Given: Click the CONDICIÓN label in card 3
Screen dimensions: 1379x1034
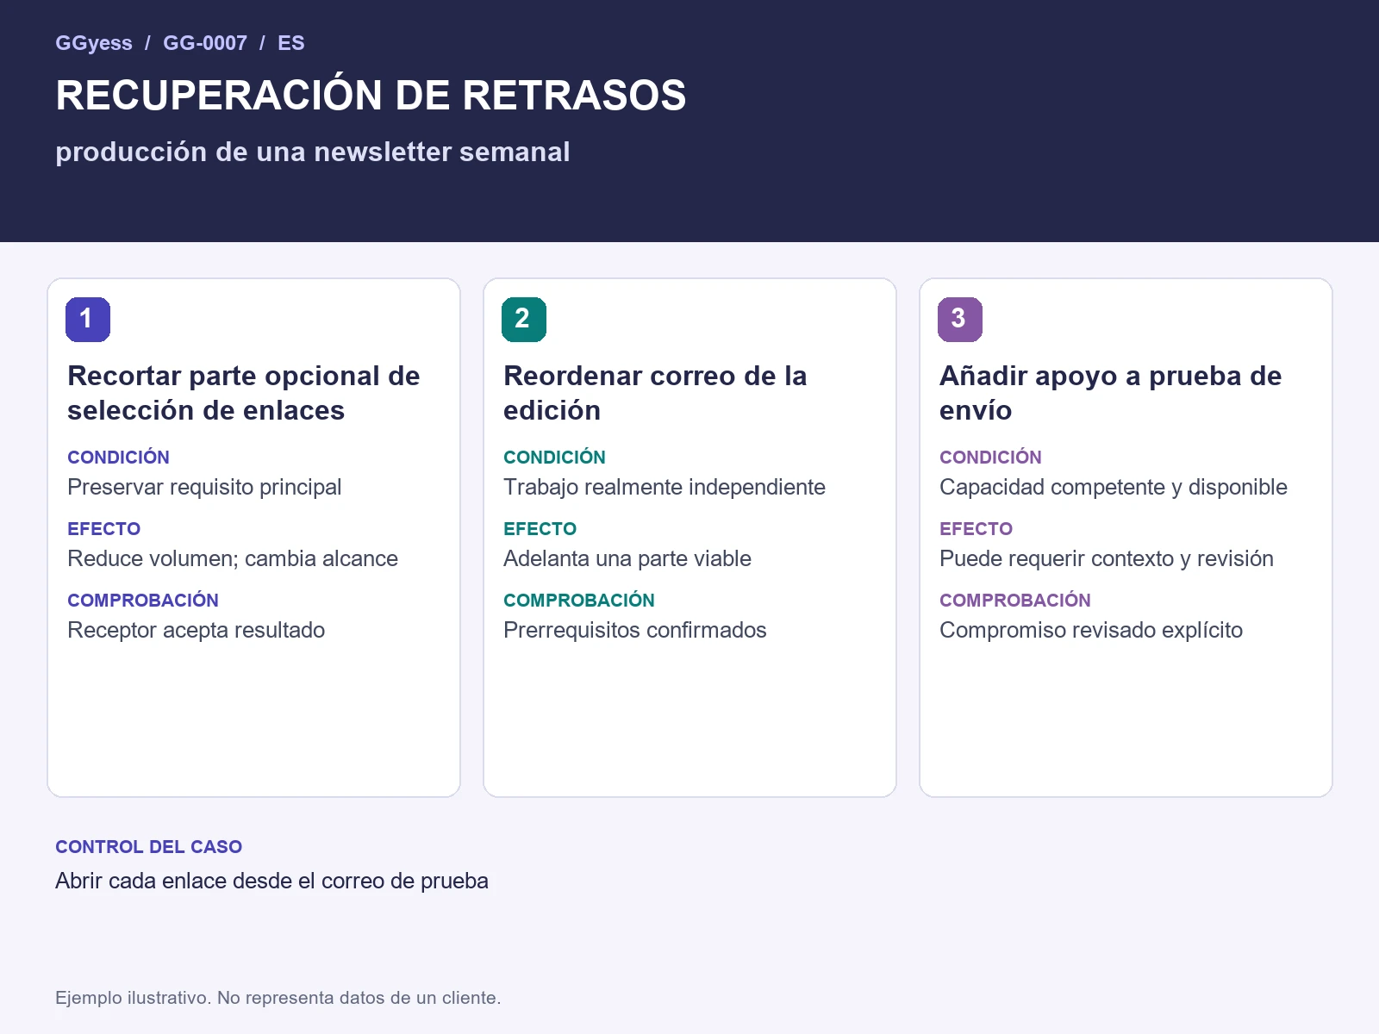Looking at the screenshot, I should tap(990, 458).
